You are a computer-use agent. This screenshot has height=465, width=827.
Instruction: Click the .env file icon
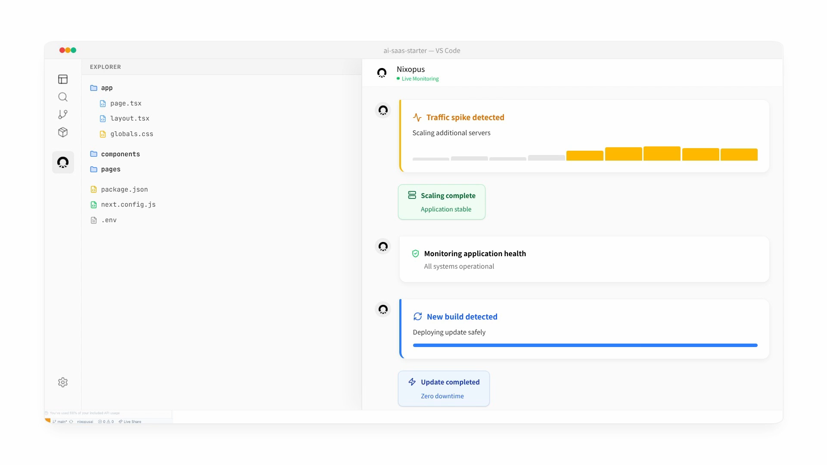pyautogui.click(x=93, y=220)
